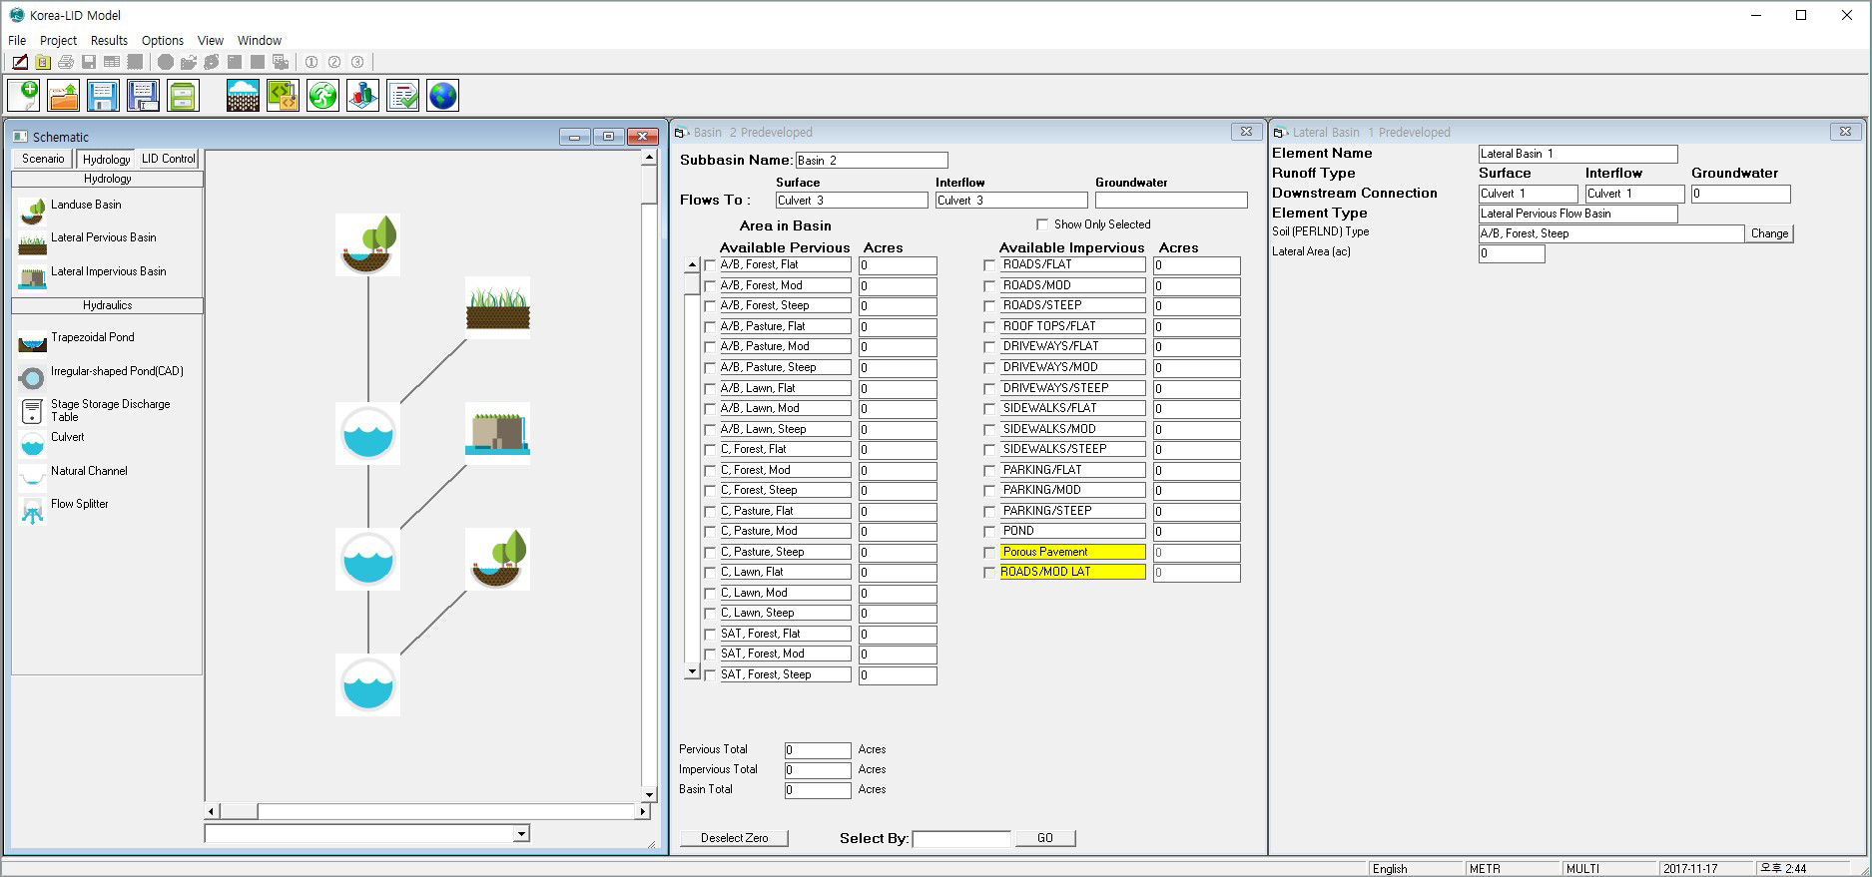Click pervious list scroll-up arrow

coord(692,265)
